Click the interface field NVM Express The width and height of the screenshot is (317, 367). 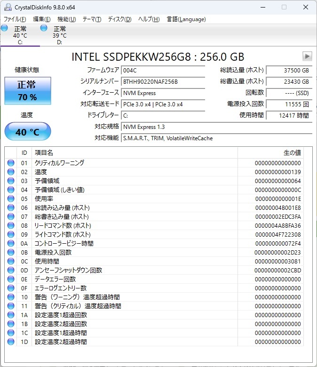pyautogui.click(x=163, y=93)
